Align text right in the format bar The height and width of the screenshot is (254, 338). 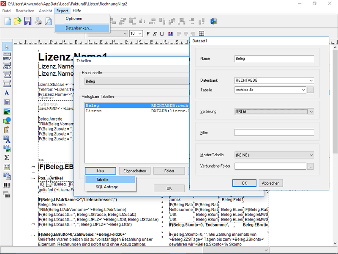193,34
